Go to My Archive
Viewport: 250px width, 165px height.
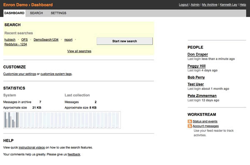[x=210, y=5]
